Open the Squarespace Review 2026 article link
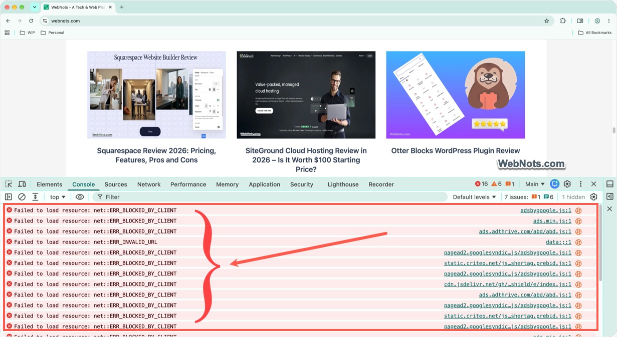 pos(156,155)
